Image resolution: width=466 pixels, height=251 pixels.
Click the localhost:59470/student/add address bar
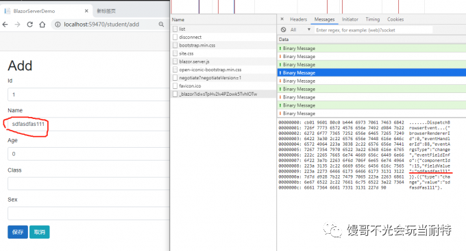[x=101, y=25]
